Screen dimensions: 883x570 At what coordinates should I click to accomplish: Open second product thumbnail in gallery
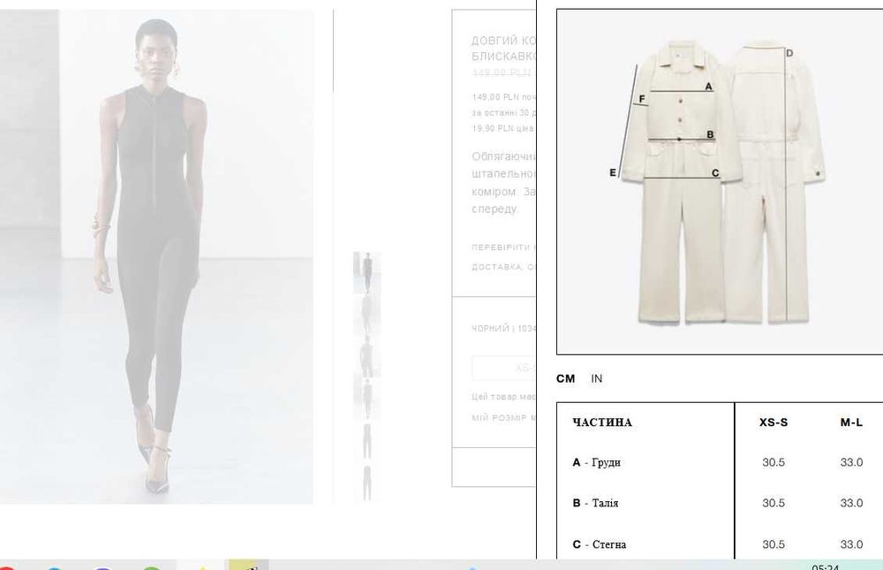click(x=366, y=314)
